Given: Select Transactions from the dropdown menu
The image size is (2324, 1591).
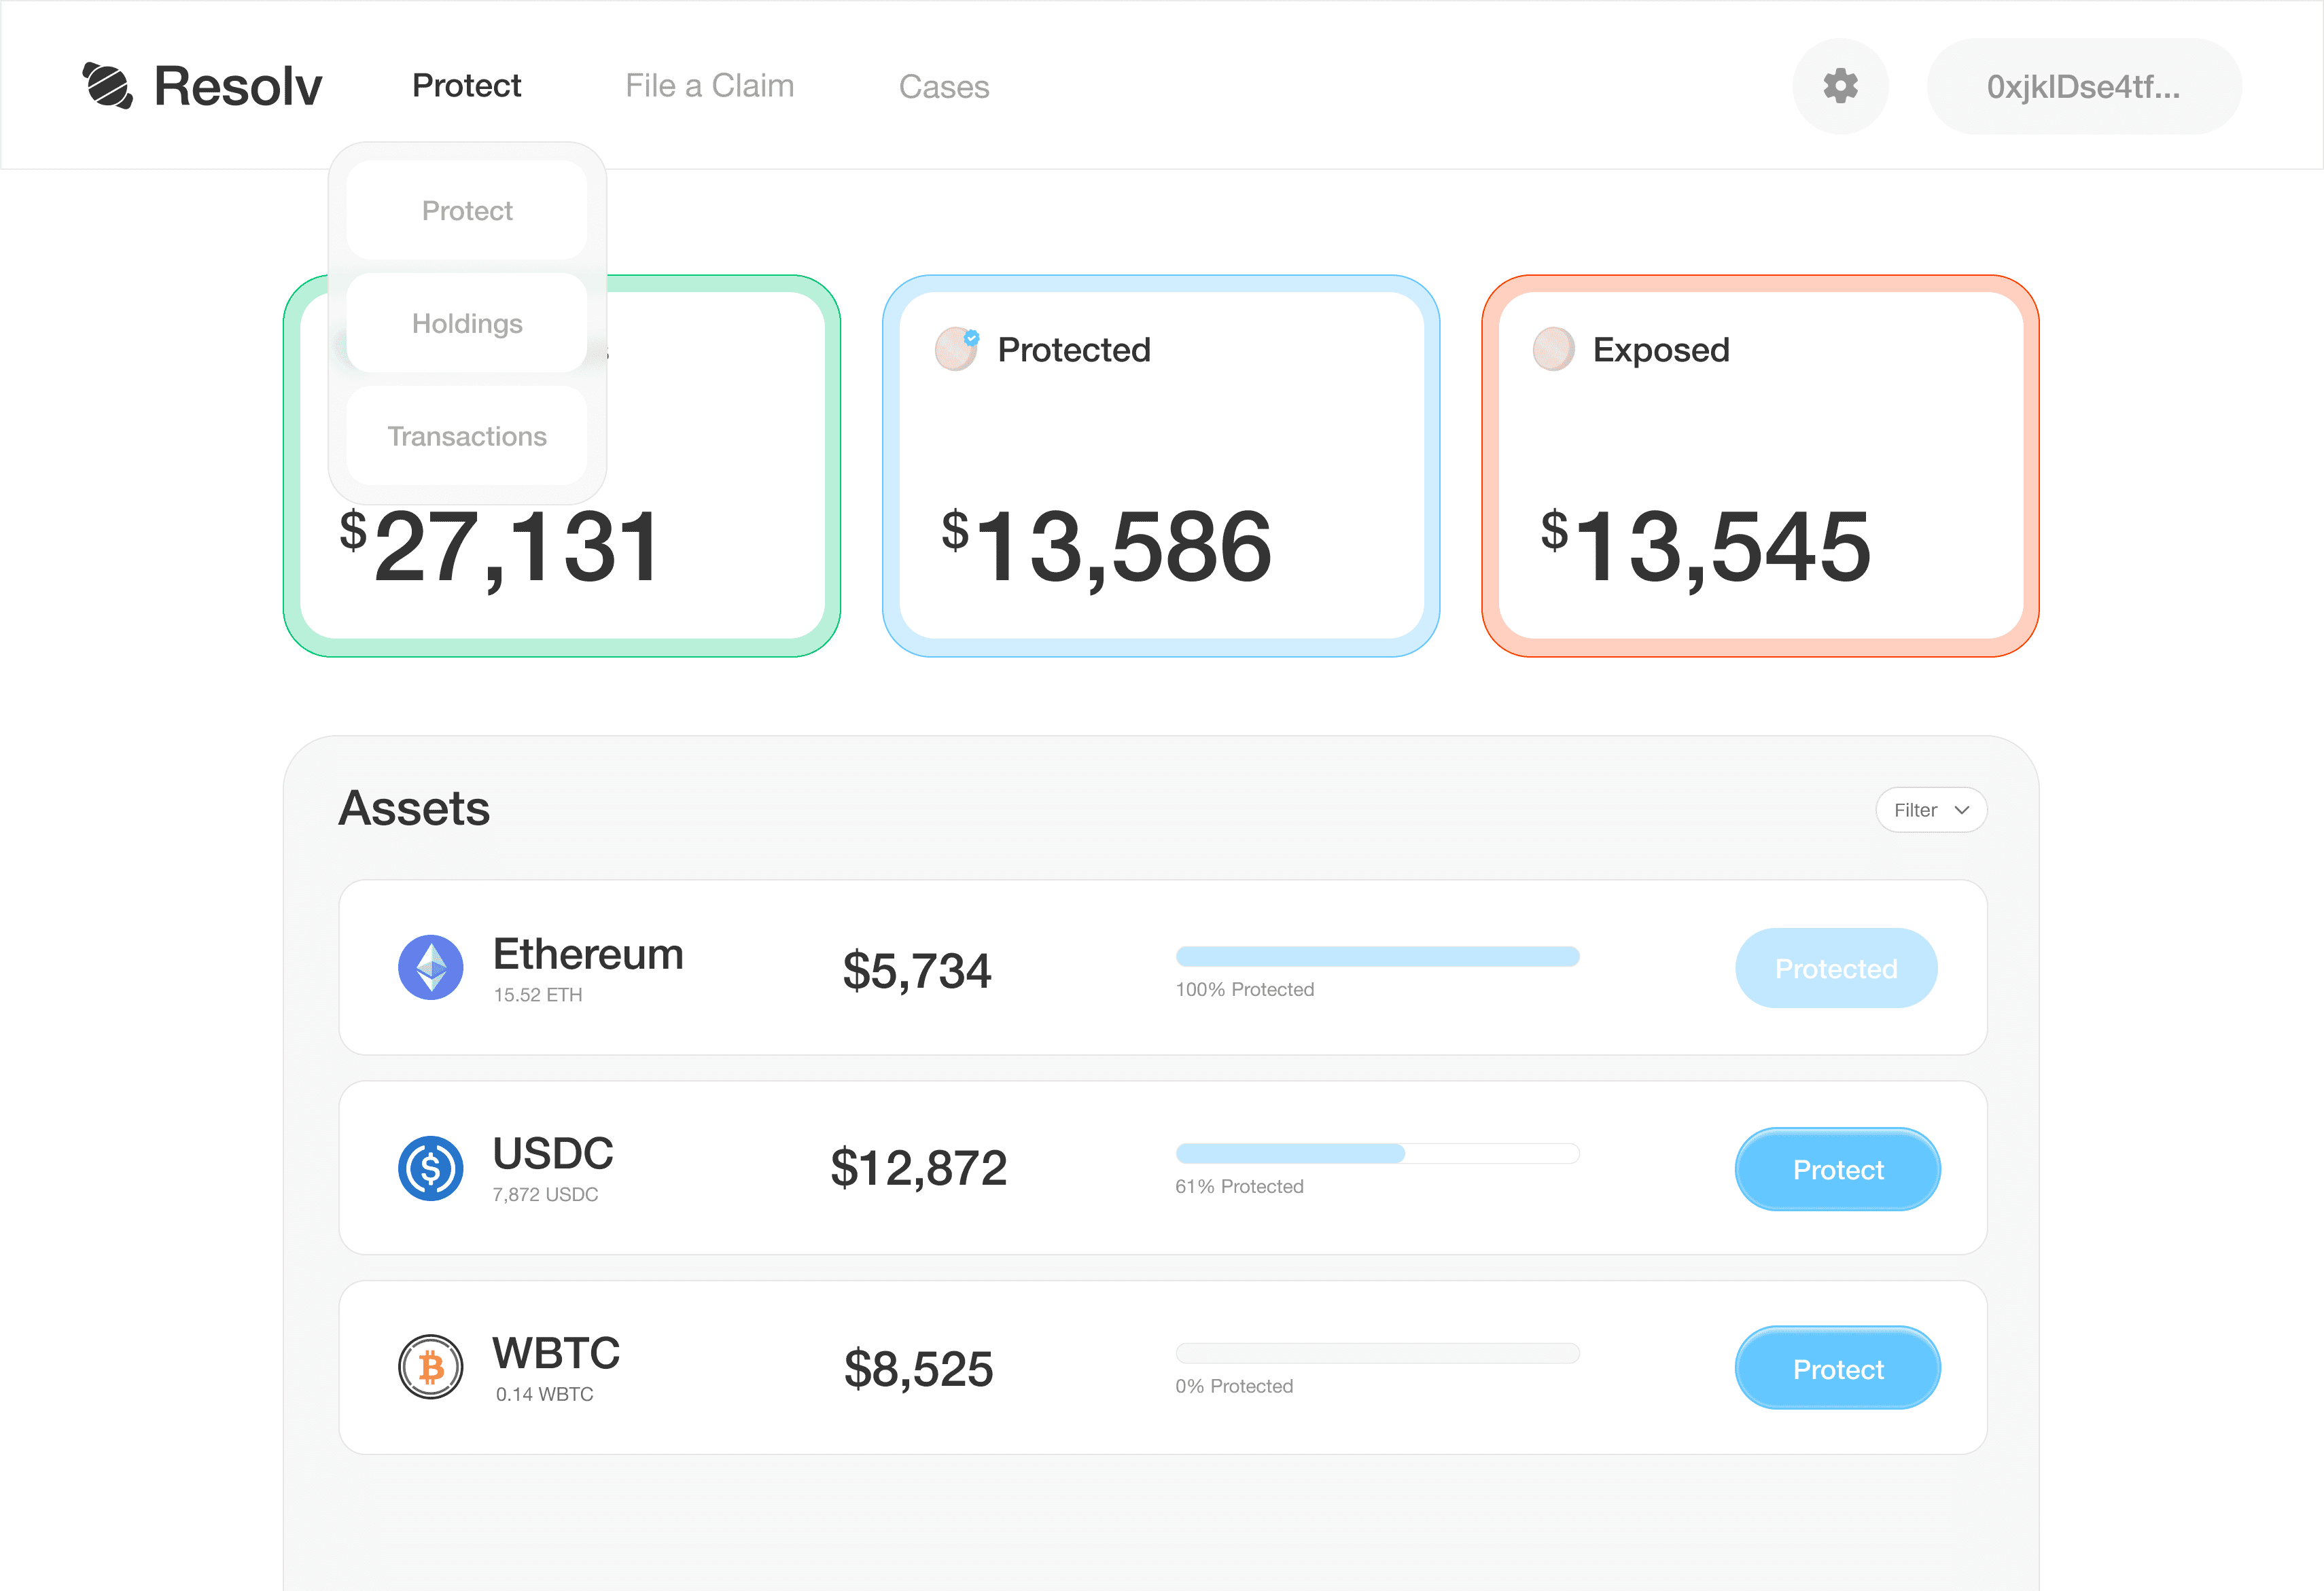Looking at the screenshot, I should click(x=467, y=436).
